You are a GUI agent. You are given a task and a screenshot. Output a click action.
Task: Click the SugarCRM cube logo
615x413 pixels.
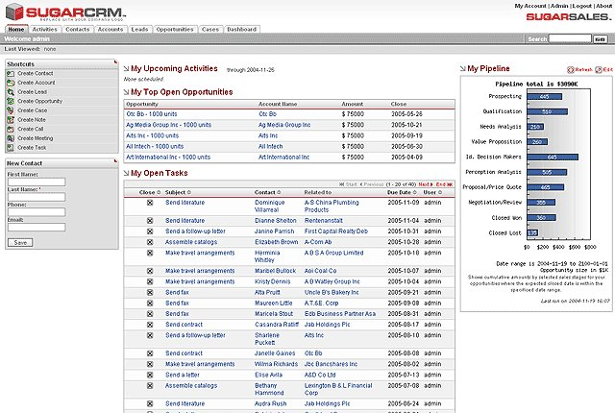tap(14, 12)
